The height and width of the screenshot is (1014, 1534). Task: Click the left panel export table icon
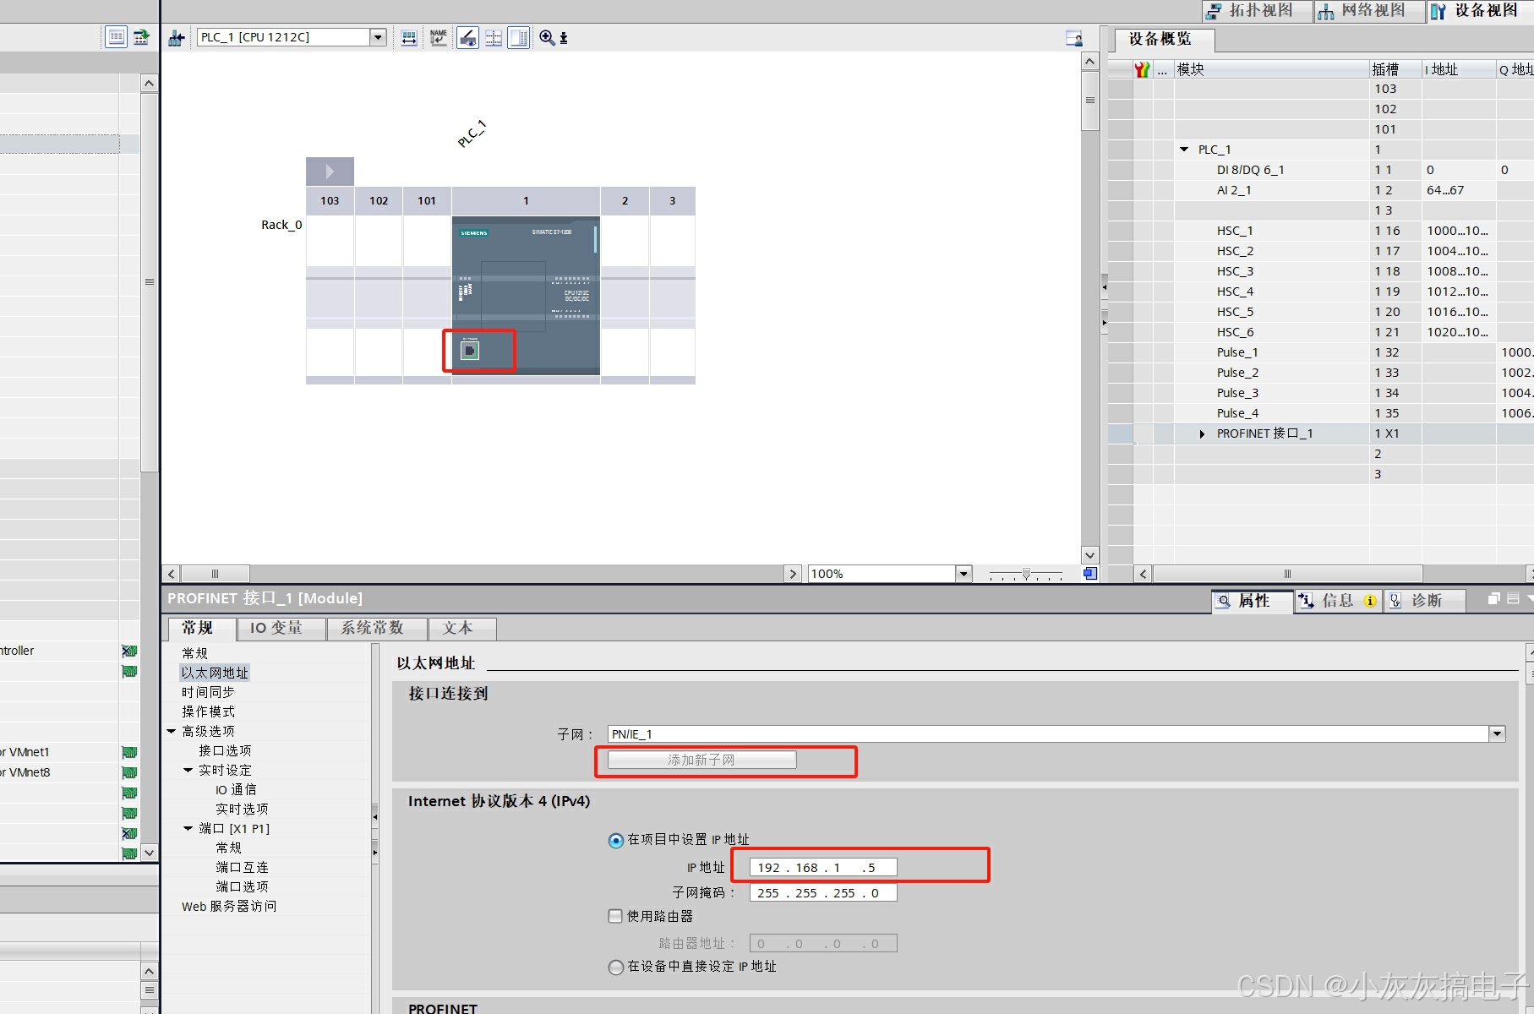pos(141,37)
